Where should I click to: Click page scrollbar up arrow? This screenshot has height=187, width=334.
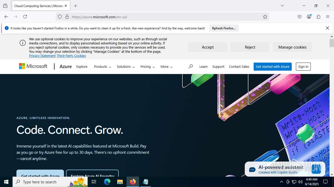pos(332,37)
